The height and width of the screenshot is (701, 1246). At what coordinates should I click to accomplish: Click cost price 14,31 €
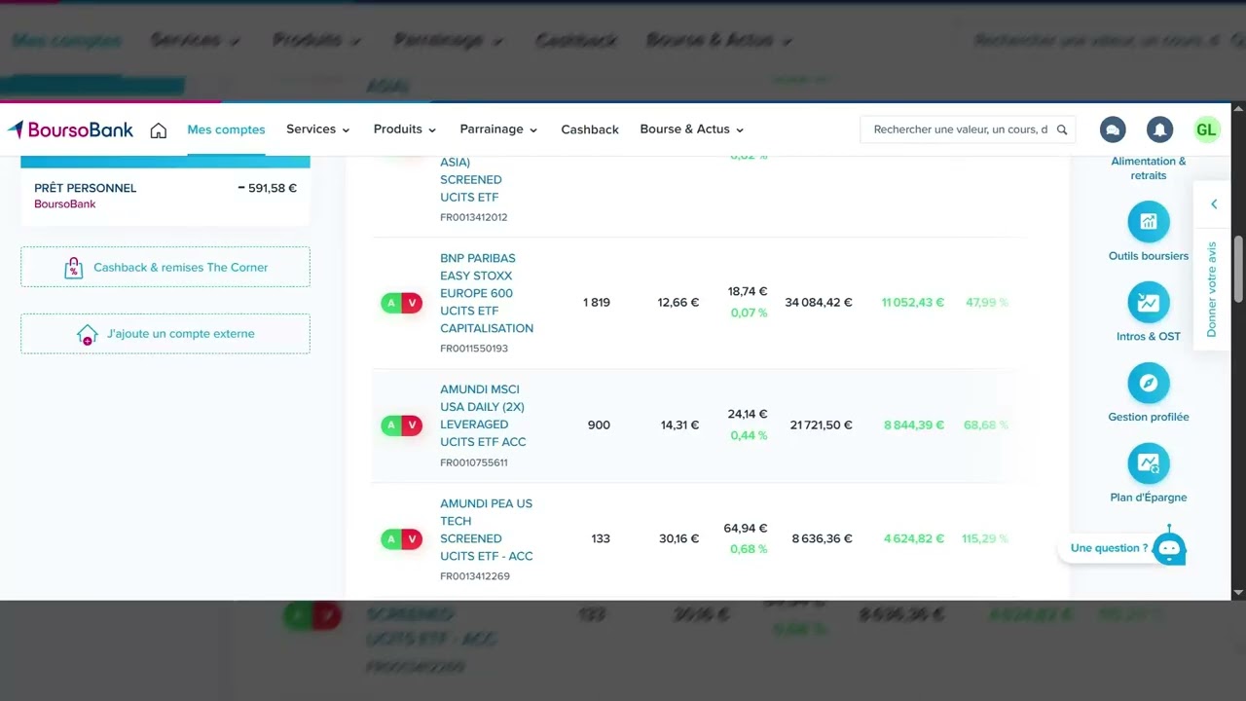click(x=680, y=425)
